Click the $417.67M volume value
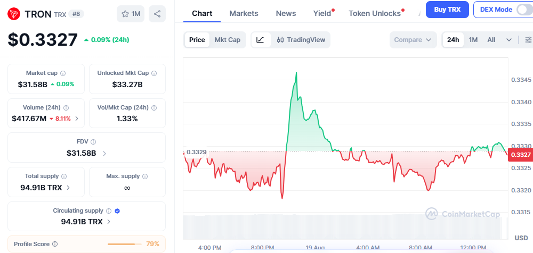 pos(29,119)
